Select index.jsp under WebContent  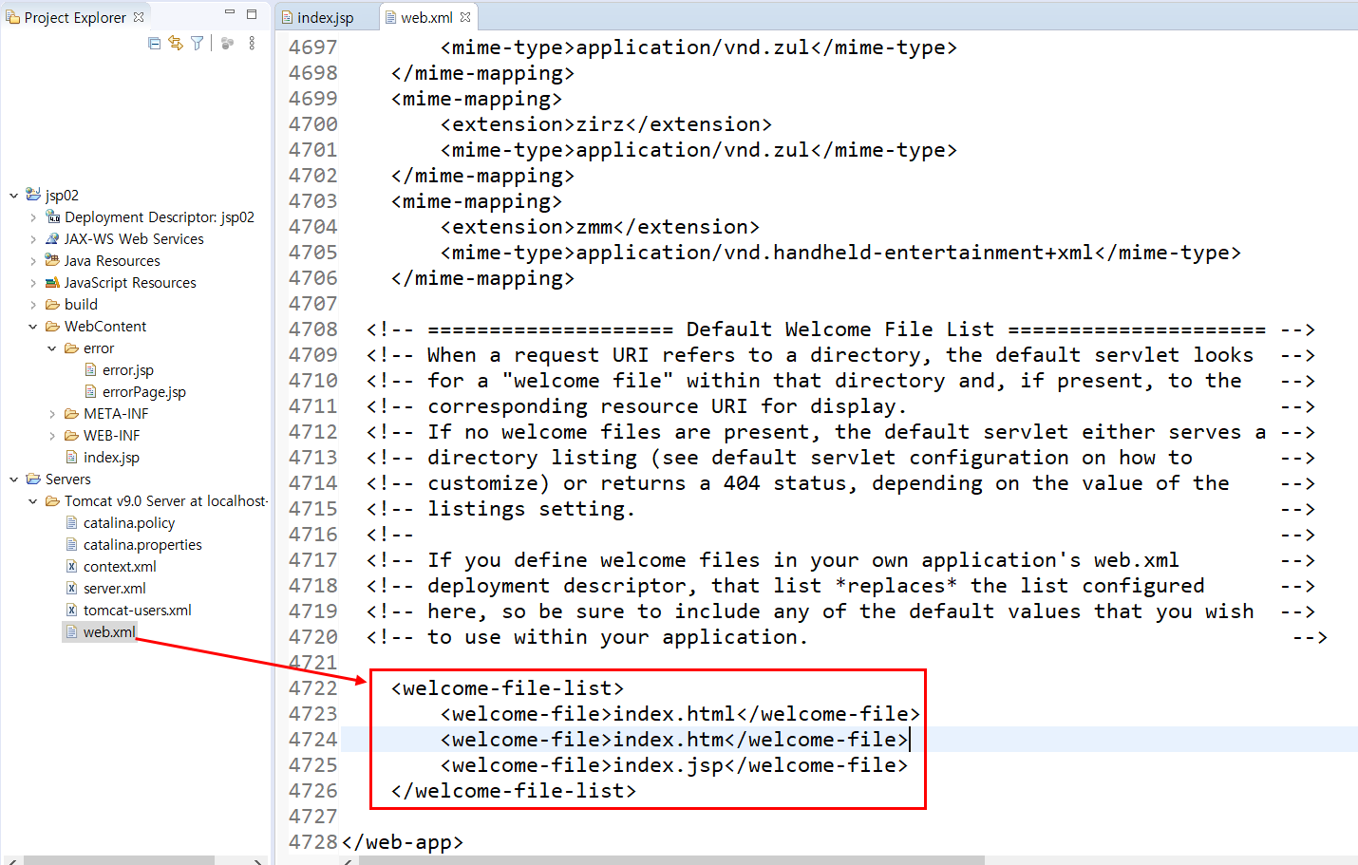[111, 458]
